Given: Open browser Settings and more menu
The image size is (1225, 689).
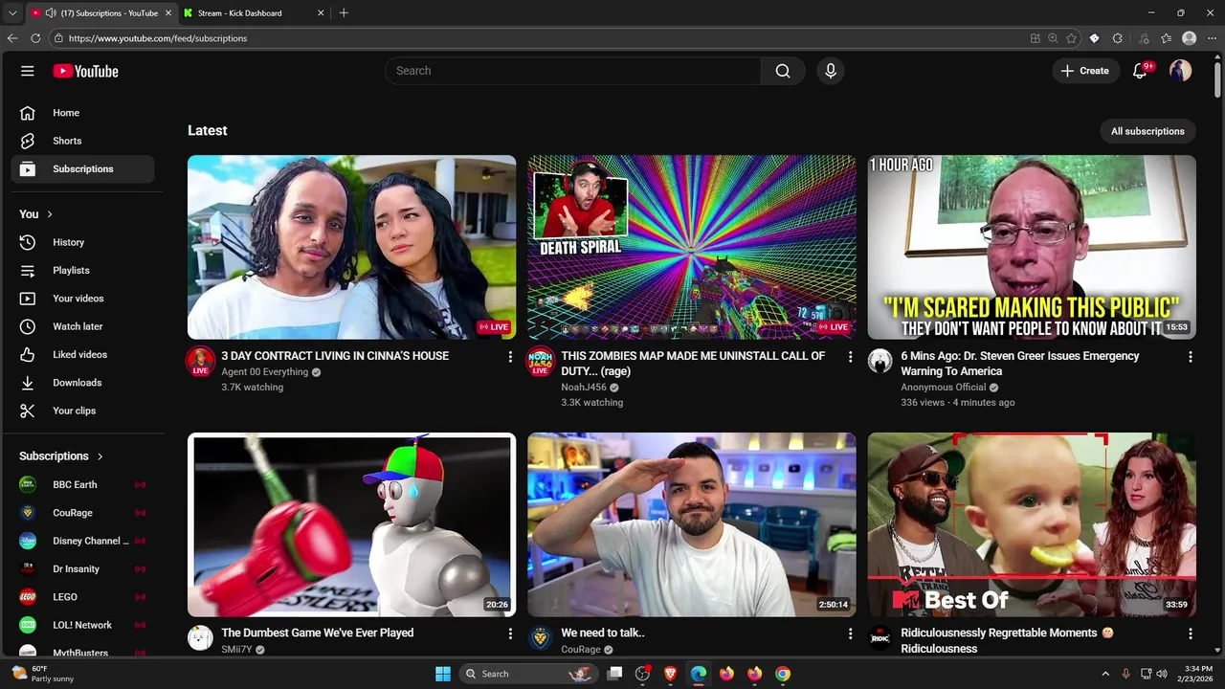Looking at the screenshot, I should coord(1212,38).
